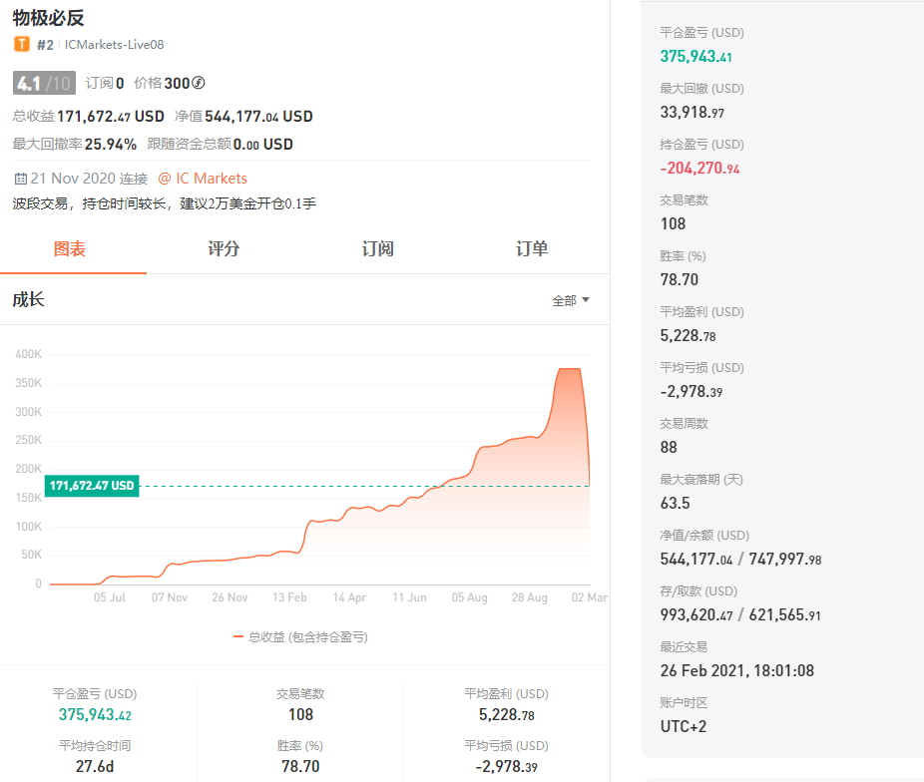This screenshot has height=782, width=924.
Task: Click the 最近交易 date 26 Feb 2021
Action: [x=736, y=670]
